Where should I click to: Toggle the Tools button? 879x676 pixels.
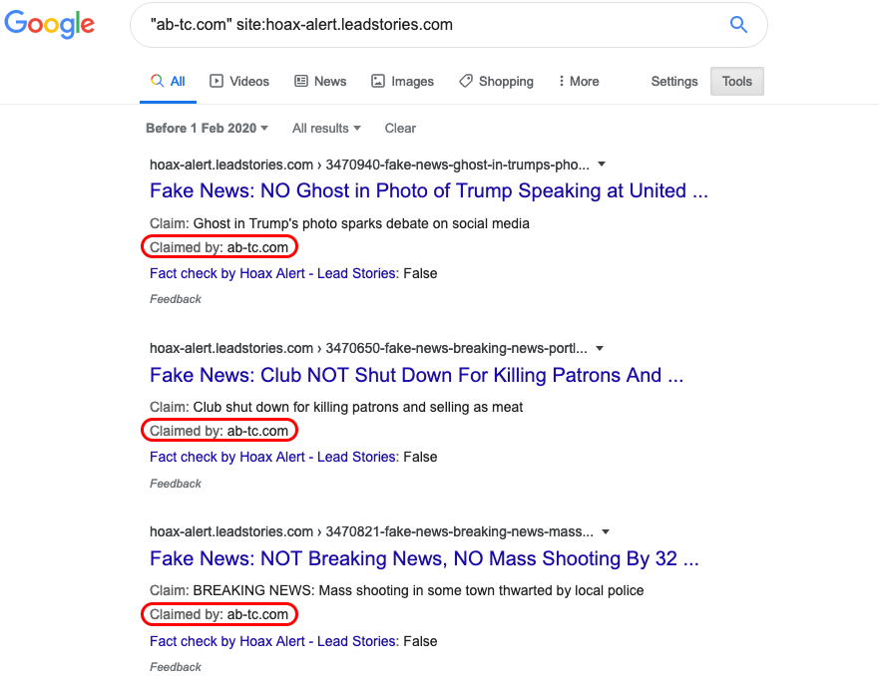click(x=736, y=81)
